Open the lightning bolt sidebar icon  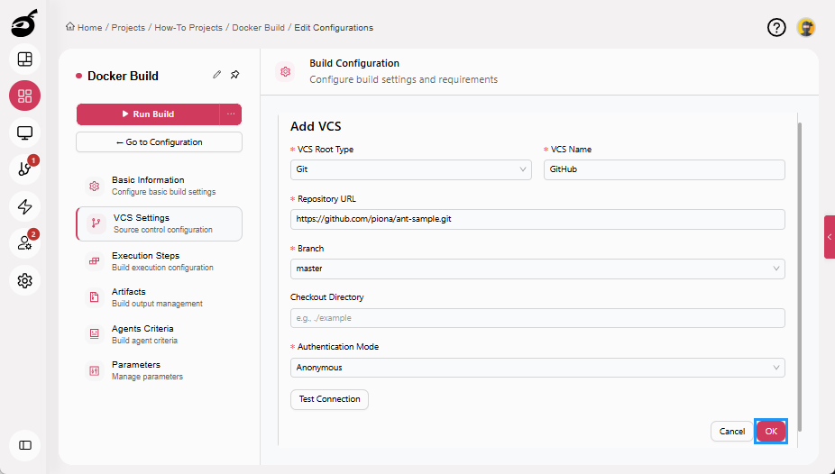point(24,206)
